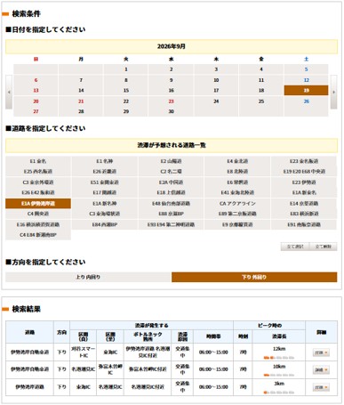The image size is (344, 405).
Task: Toggle the E16 road option
Action: (x=38, y=224)
